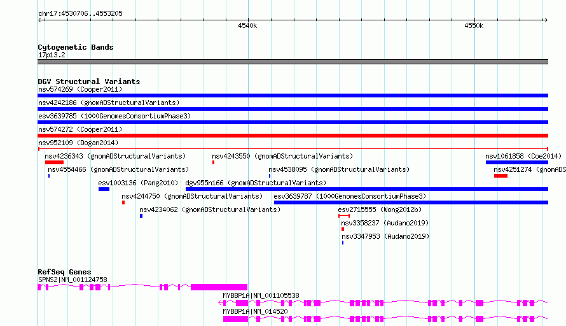Click the RefSeq Genes track title
This screenshot has width=566, height=326.
64,272
